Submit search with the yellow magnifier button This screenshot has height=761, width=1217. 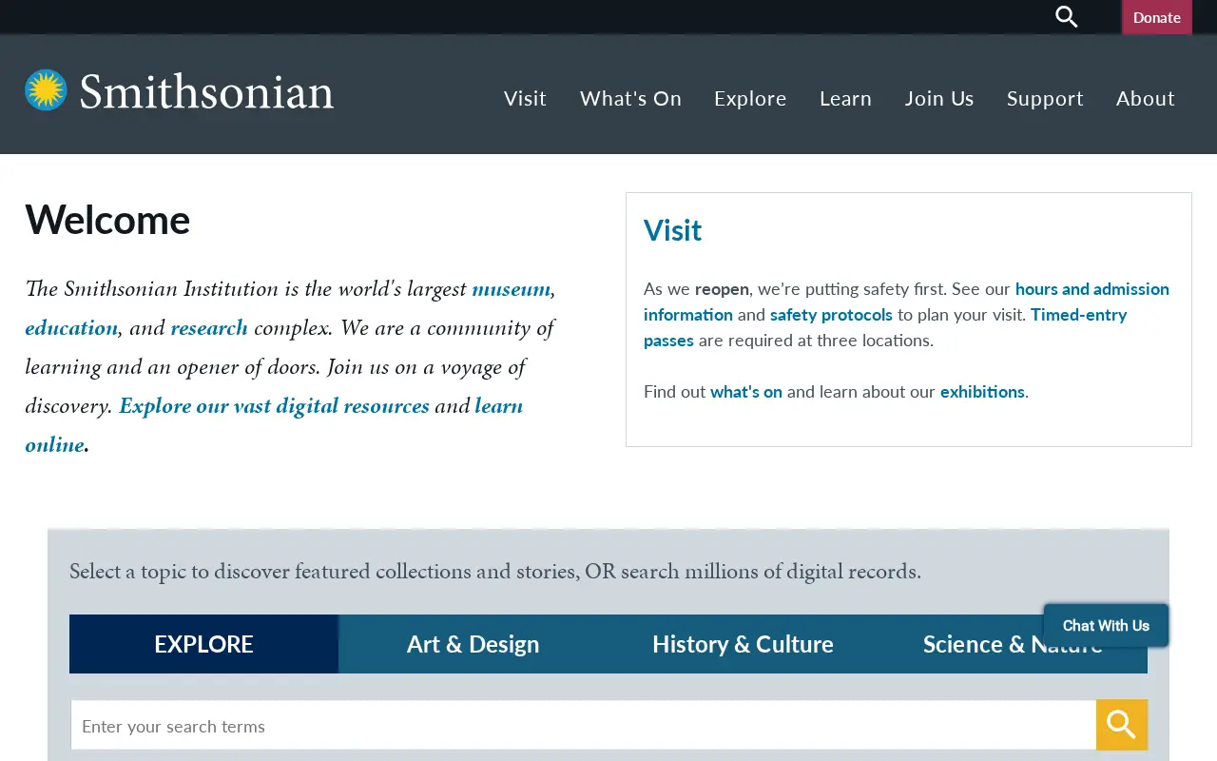pyautogui.click(x=1122, y=725)
